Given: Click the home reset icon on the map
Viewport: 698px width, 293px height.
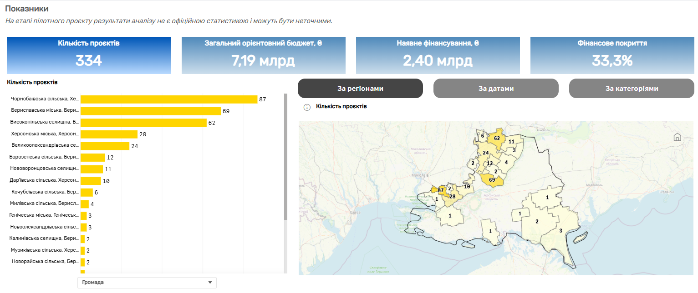Looking at the screenshot, I should [x=677, y=137].
